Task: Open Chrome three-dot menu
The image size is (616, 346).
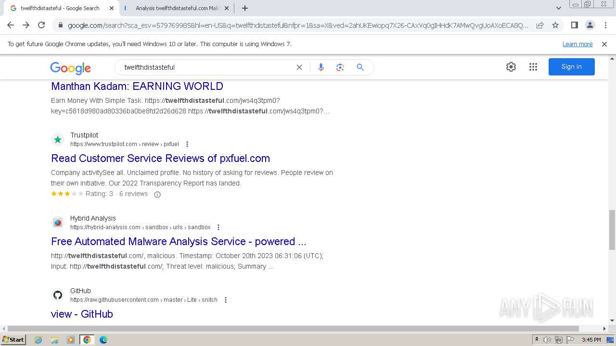Action: click(605, 25)
